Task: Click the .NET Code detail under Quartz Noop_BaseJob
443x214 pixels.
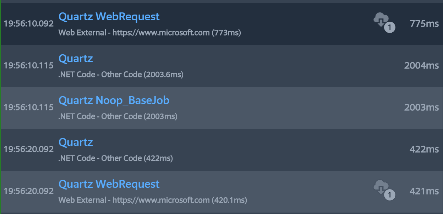Action: (x=118, y=116)
